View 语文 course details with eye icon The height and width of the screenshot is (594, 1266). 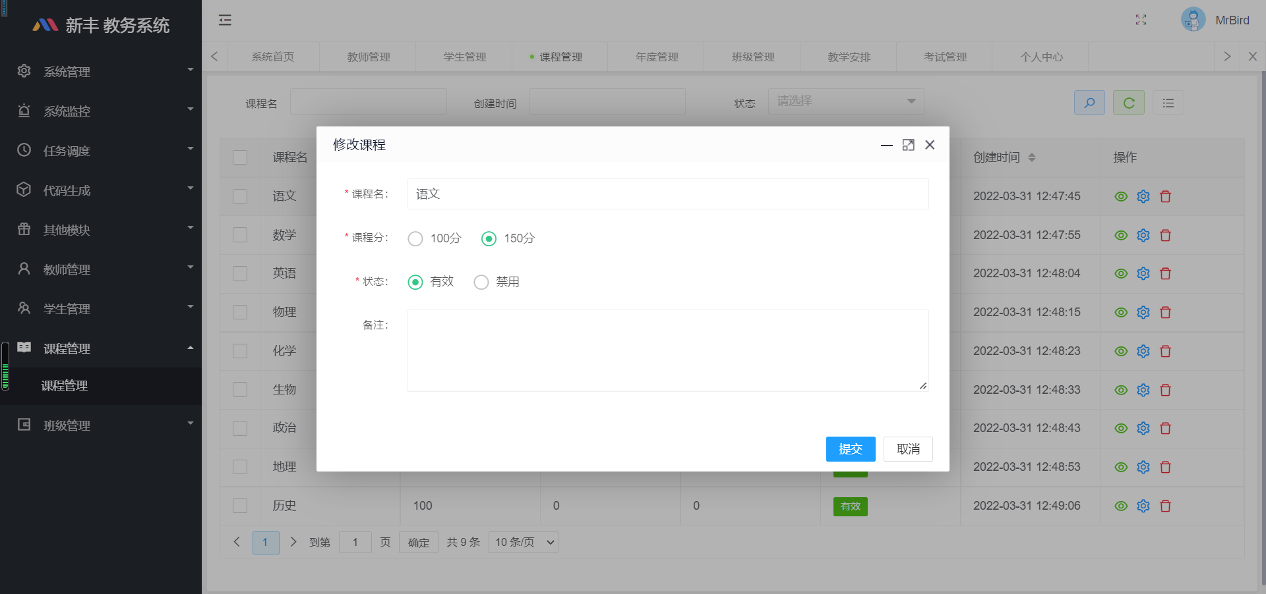click(x=1121, y=196)
